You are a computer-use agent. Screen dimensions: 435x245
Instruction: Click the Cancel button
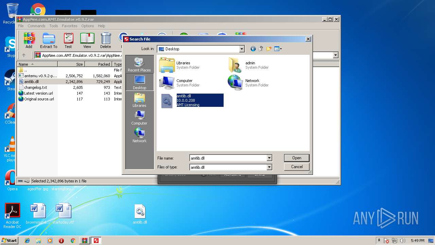click(x=297, y=167)
